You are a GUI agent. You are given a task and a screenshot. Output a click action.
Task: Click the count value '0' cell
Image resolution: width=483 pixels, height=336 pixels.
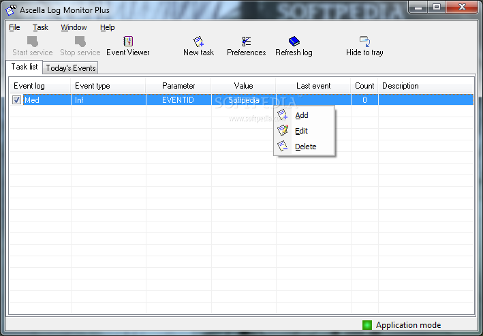(364, 100)
